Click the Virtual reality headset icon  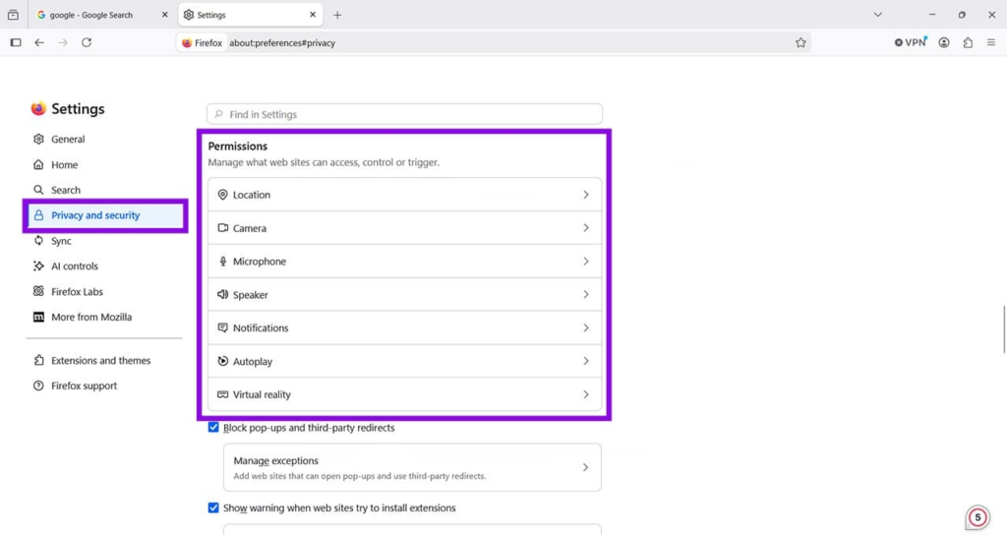tap(222, 394)
